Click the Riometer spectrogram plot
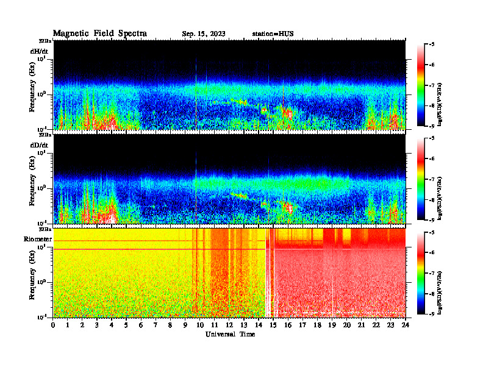This screenshot has height=373, width=483. (229, 272)
